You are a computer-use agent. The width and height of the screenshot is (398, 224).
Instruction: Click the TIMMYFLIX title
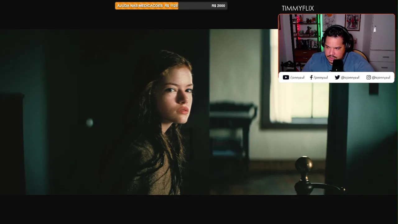click(x=298, y=8)
